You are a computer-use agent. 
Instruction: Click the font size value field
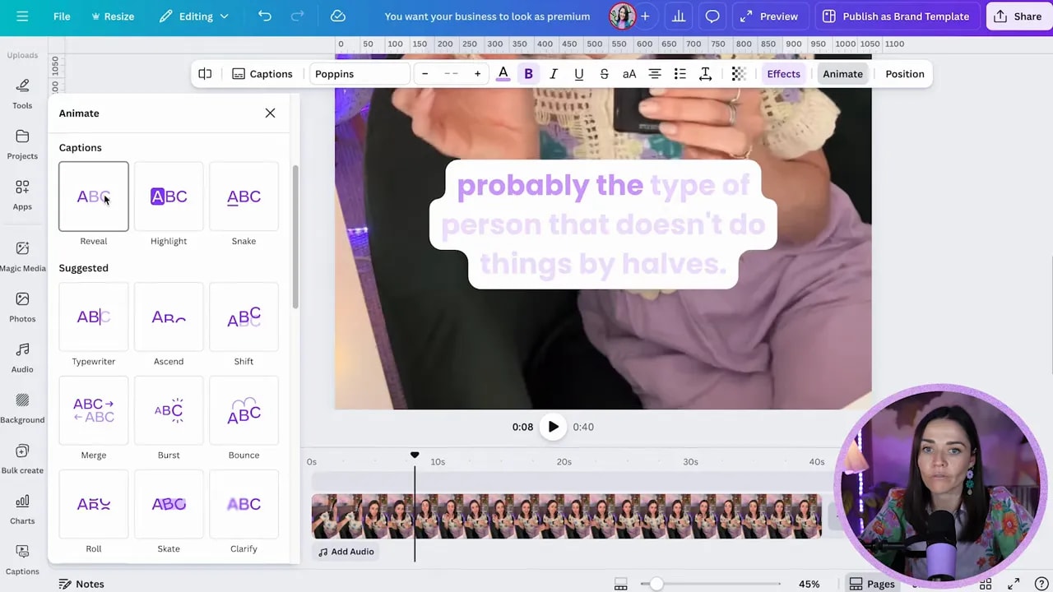451,74
